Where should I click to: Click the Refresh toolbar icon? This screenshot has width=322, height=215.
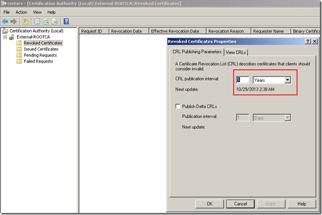click(45, 21)
